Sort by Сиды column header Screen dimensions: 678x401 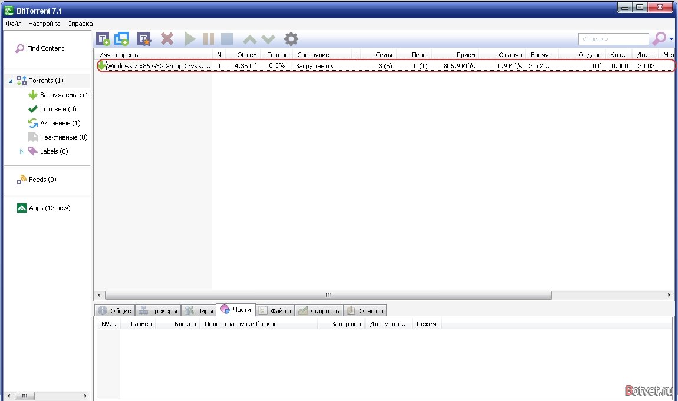[x=379, y=55]
